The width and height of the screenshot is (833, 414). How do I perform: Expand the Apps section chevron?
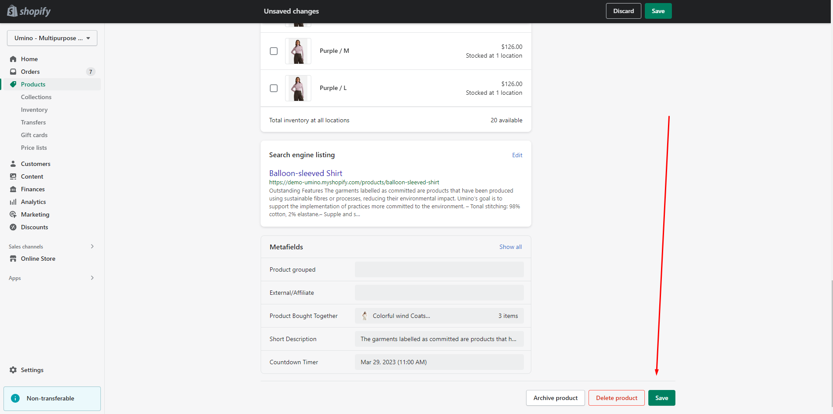(x=92, y=278)
